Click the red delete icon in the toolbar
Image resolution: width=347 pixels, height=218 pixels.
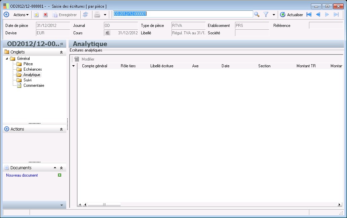pyautogui.click(x=45, y=15)
